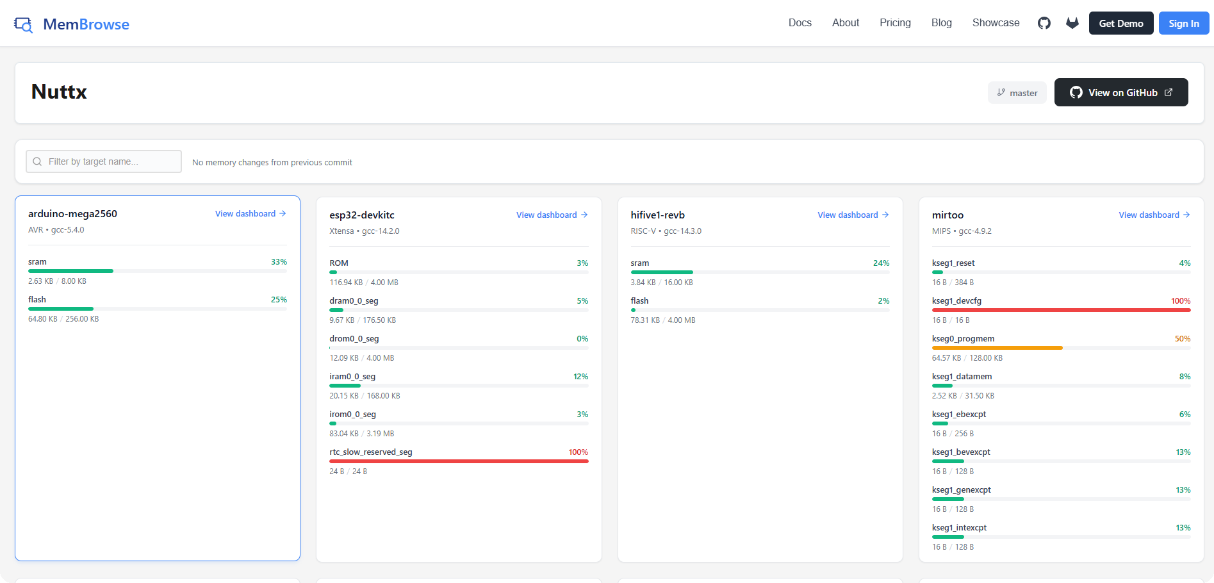The height and width of the screenshot is (583, 1214).
Task: Click the arduino-mega2560 card title
Action: 72,213
